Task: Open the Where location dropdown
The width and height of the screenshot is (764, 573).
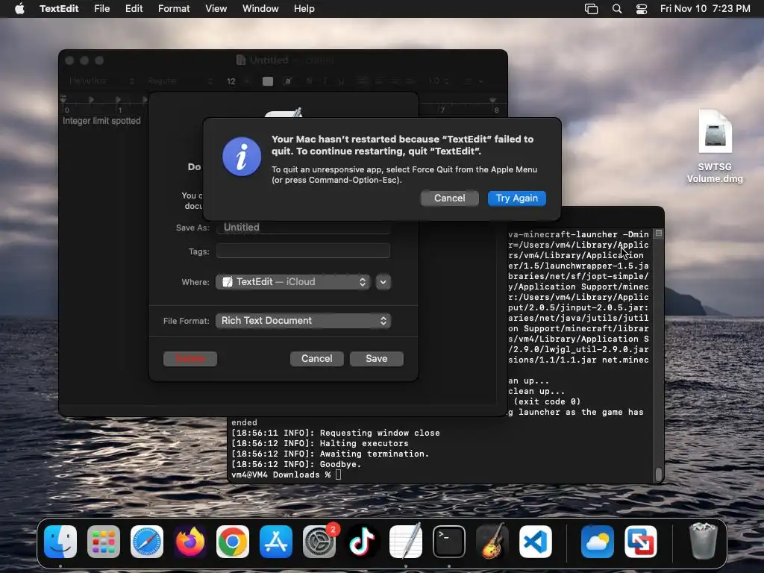Action: pyautogui.click(x=292, y=281)
